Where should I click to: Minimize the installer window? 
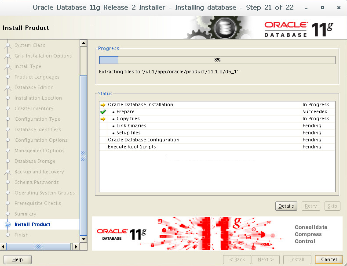pos(306,8)
